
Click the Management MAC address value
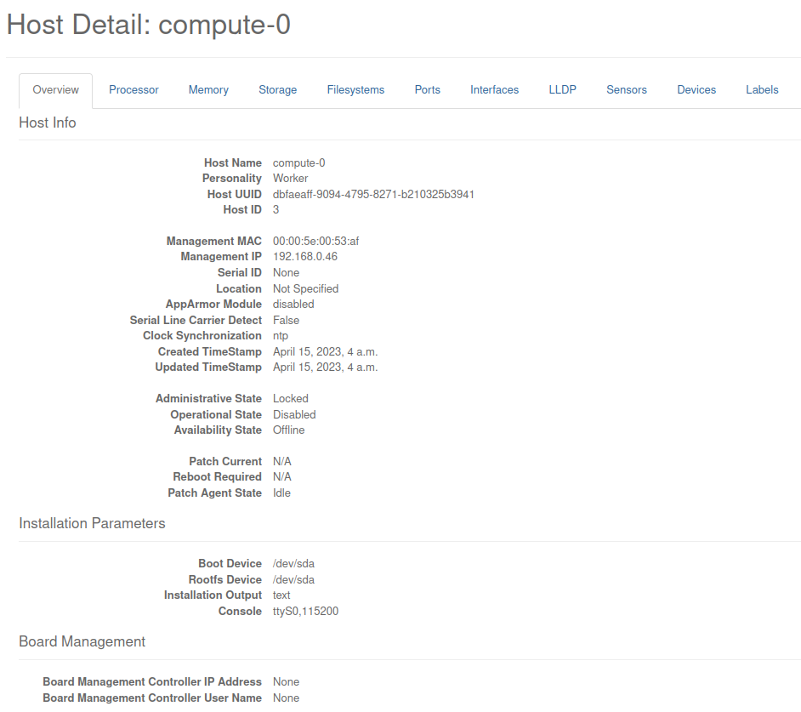[x=315, y=242]
